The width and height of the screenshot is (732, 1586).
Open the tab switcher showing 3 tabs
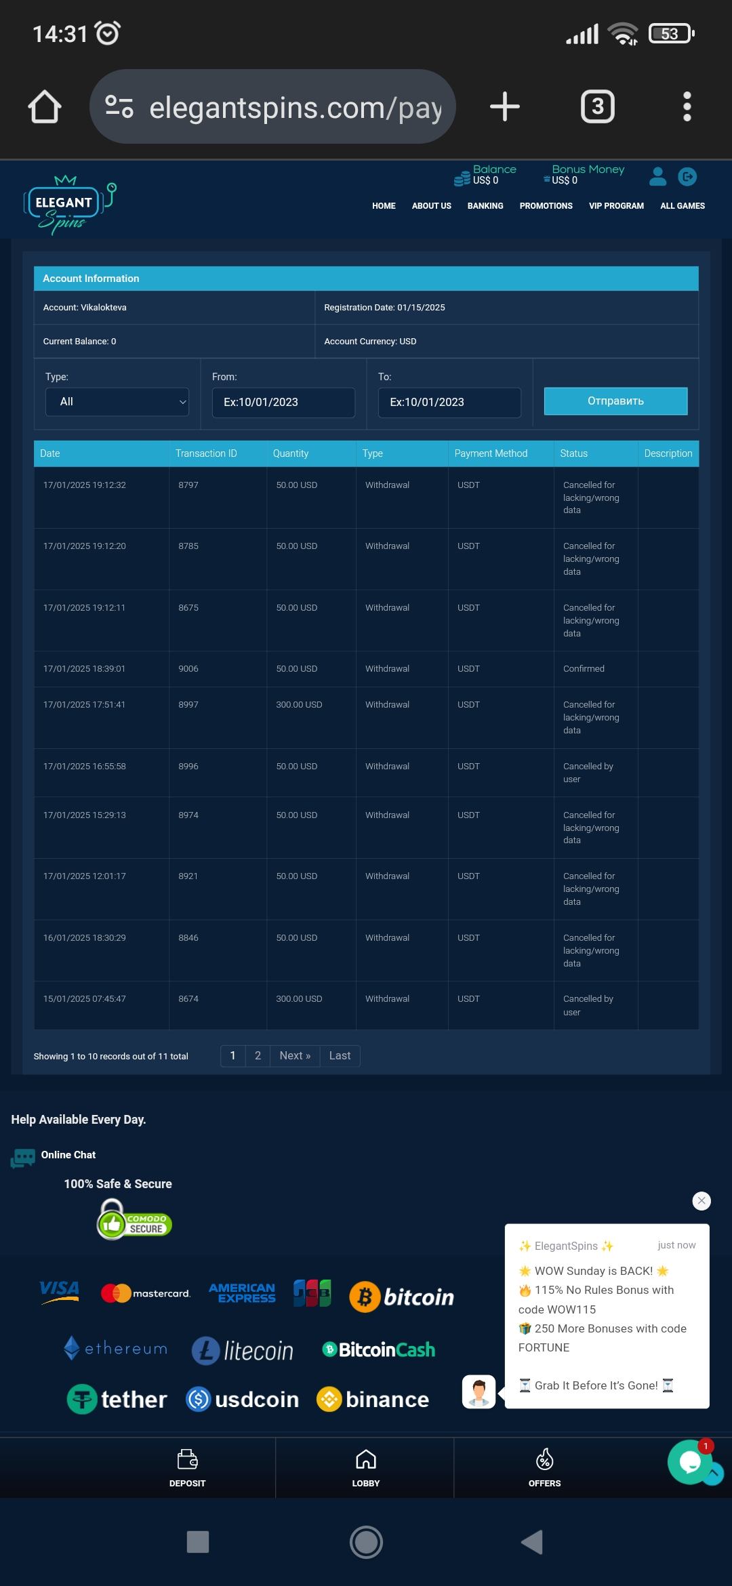click(x=597, y=107)
